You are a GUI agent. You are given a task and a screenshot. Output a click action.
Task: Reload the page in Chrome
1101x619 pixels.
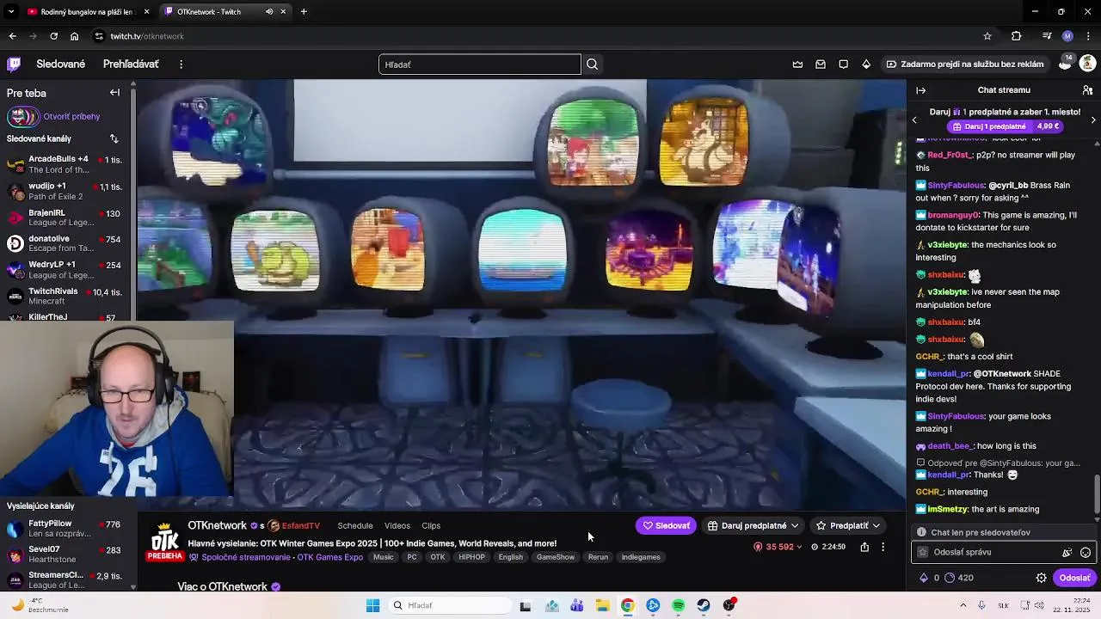53,36
